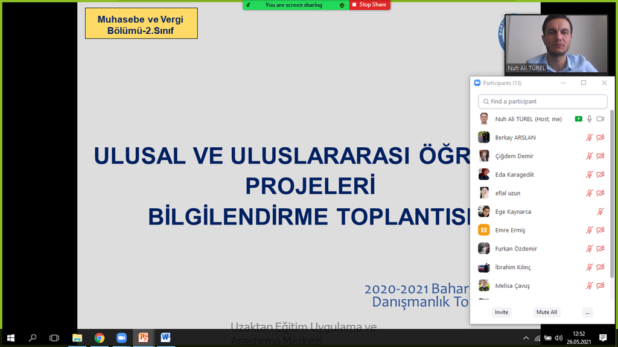Open the more options '...' menu in Participants

(587, 313)
